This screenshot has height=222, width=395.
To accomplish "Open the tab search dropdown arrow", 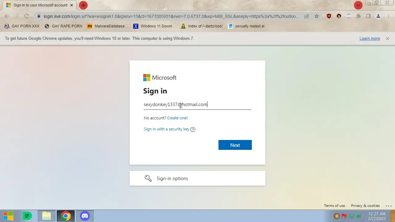I will pyautogui.click(x=358, y=5).
